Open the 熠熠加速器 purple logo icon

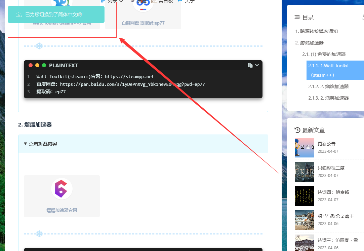pyautogui.click(x=62, y=189)
